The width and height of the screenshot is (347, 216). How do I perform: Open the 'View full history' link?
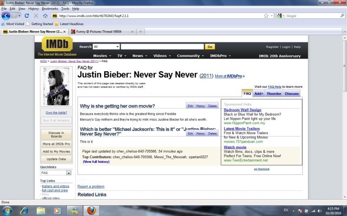point(96,162)
